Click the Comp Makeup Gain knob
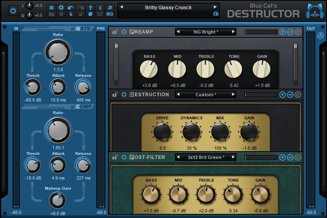This screenshot has height=218, width=327. point(58,200)
